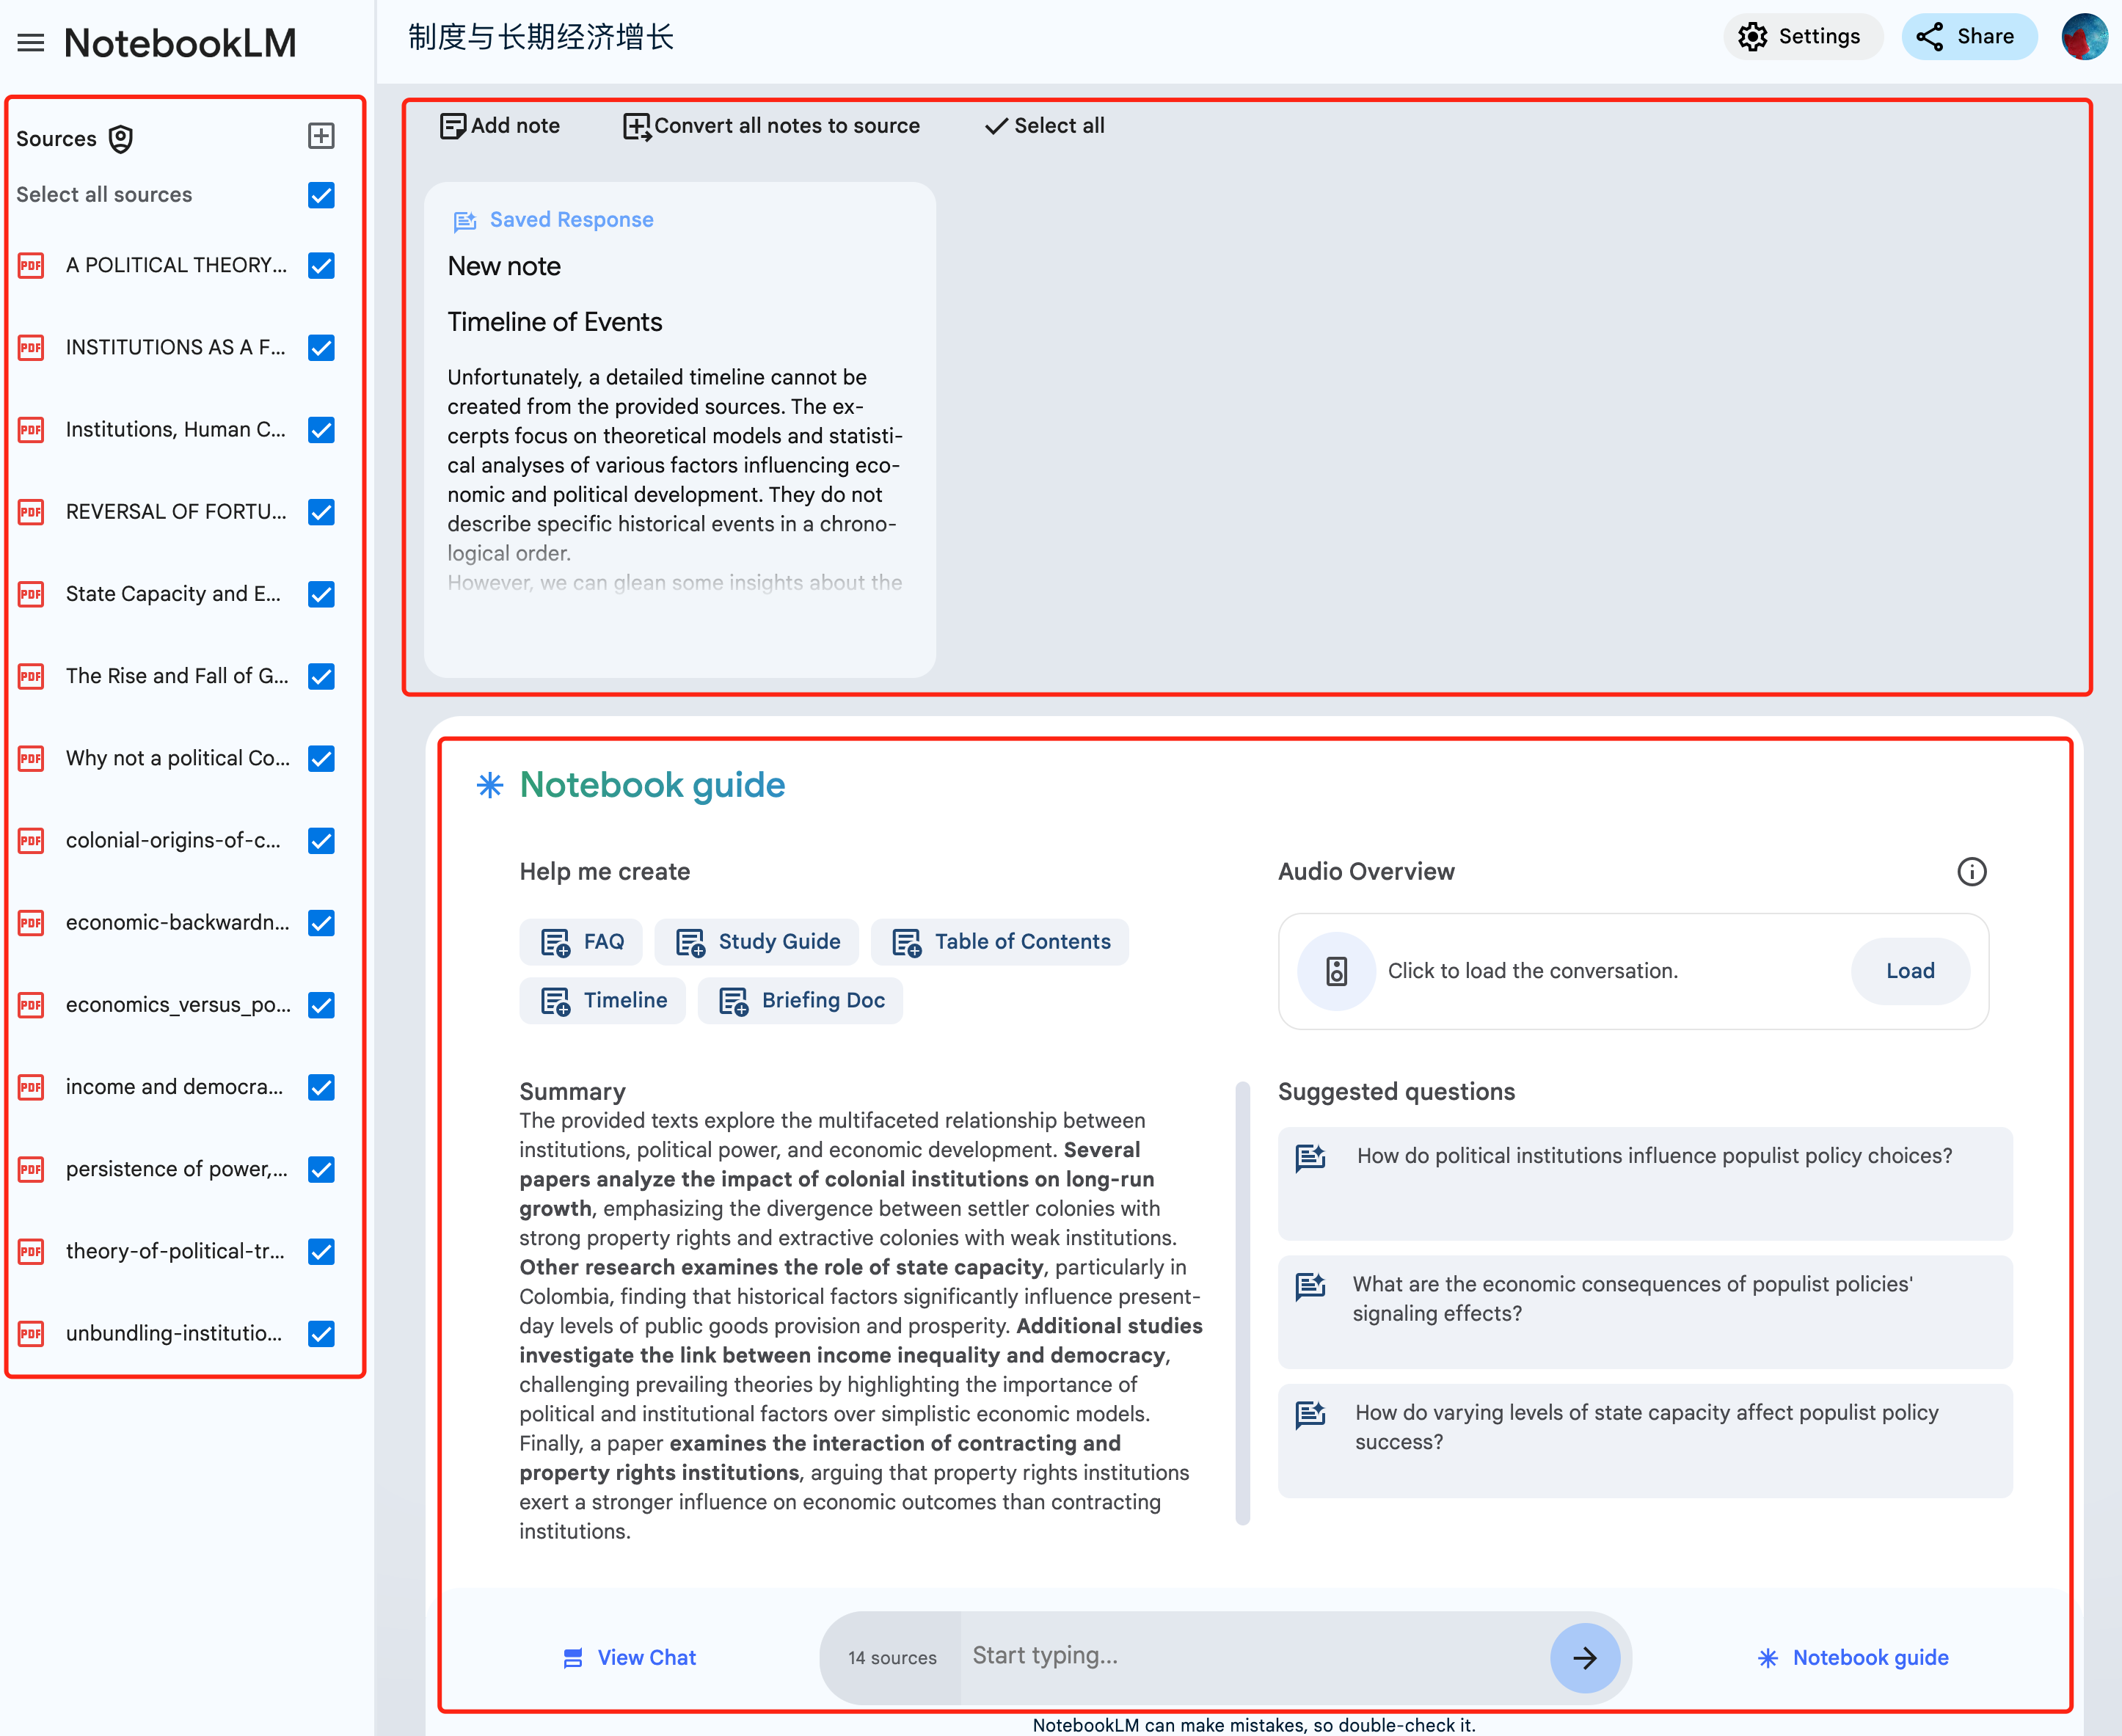Uncheck theory-of-political-tr... source checkbox
Viewport: 2122px width, 1736px height.
pyautogui.click(x=321, y=1252)
